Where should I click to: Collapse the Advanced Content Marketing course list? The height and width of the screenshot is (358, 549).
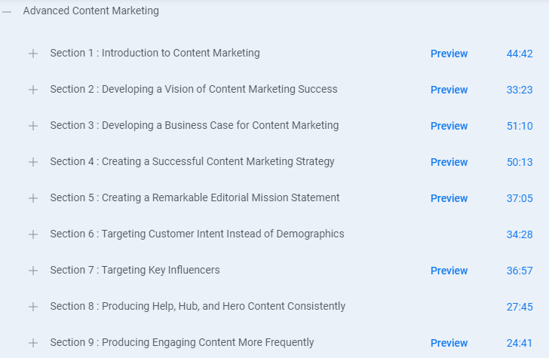7,12
